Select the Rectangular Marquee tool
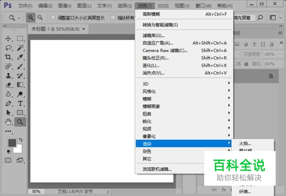Viewport: 286px width, 196px height. 20,39
